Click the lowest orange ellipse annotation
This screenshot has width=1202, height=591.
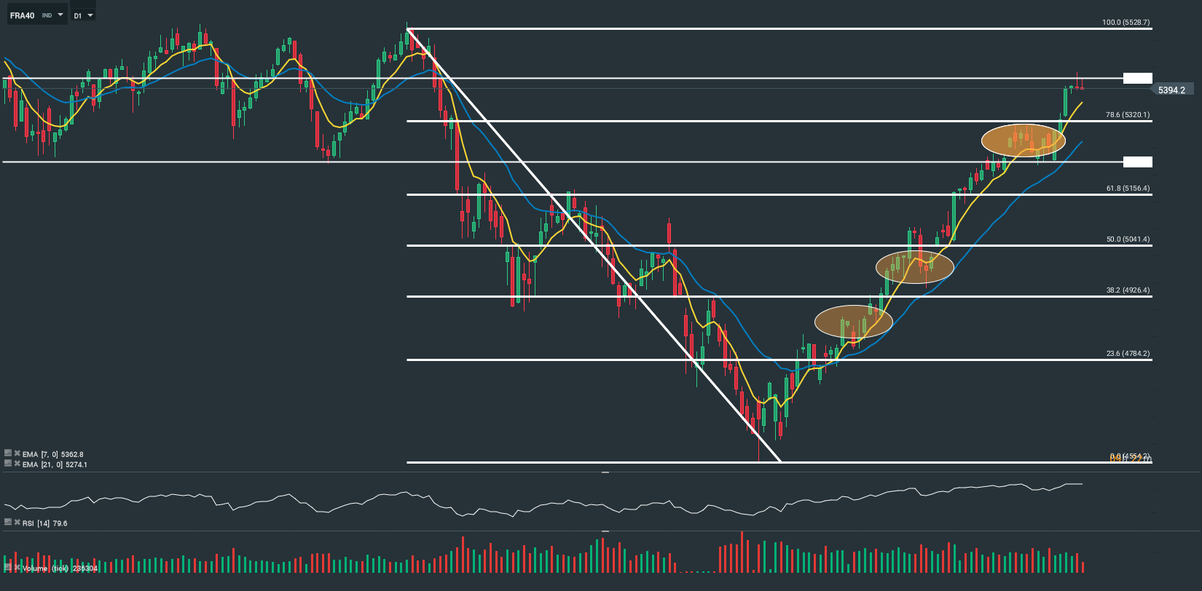click(x=853, y=321)
